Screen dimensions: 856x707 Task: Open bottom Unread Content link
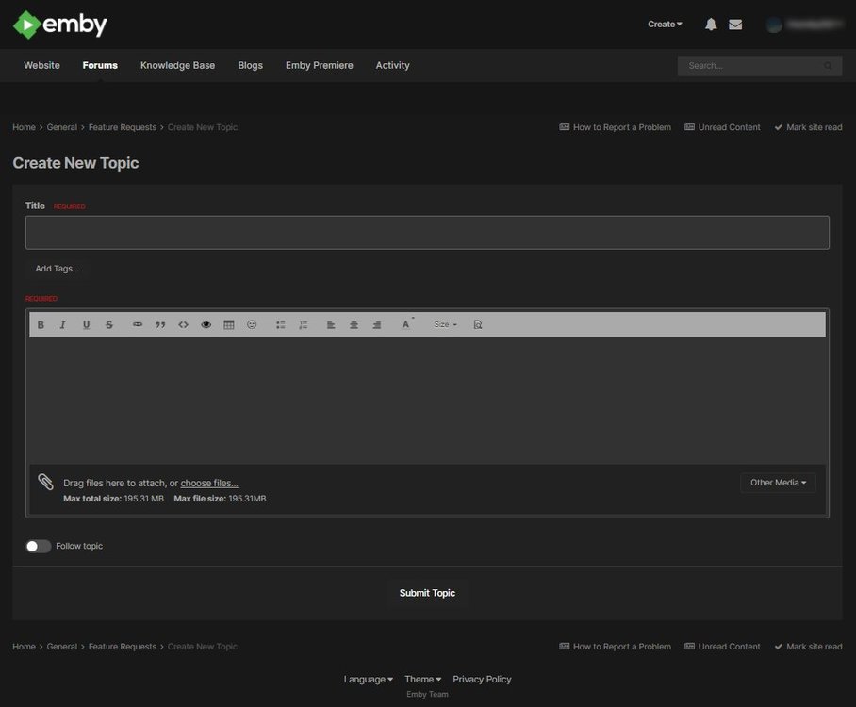722,647
